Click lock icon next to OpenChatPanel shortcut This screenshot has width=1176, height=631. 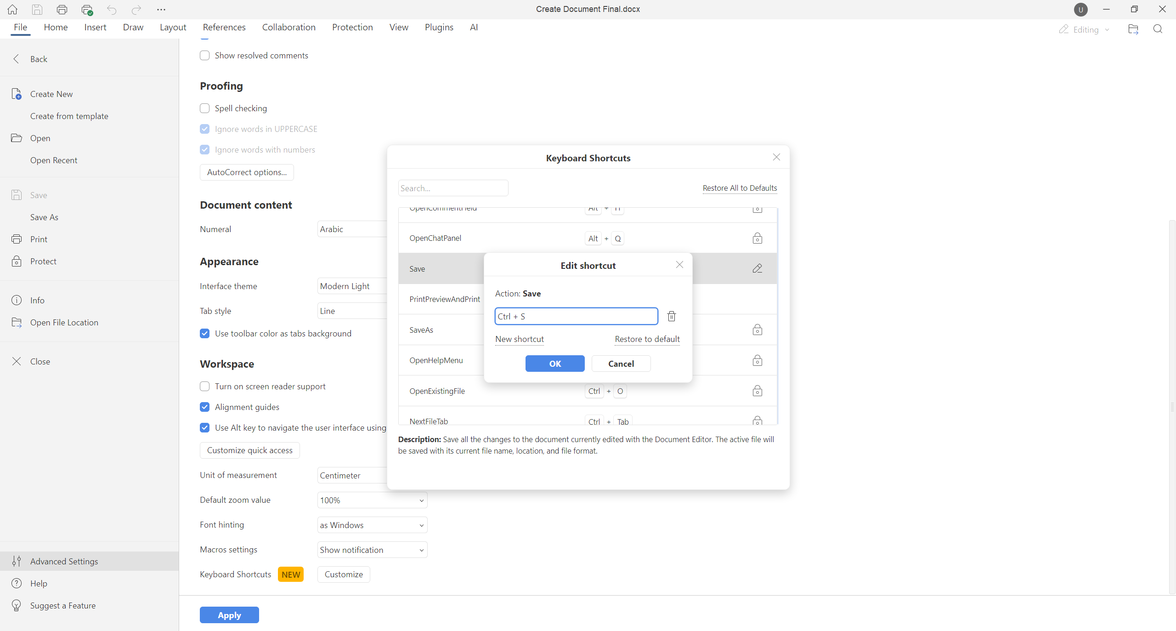pyautogui.click(x=757, y=238)
